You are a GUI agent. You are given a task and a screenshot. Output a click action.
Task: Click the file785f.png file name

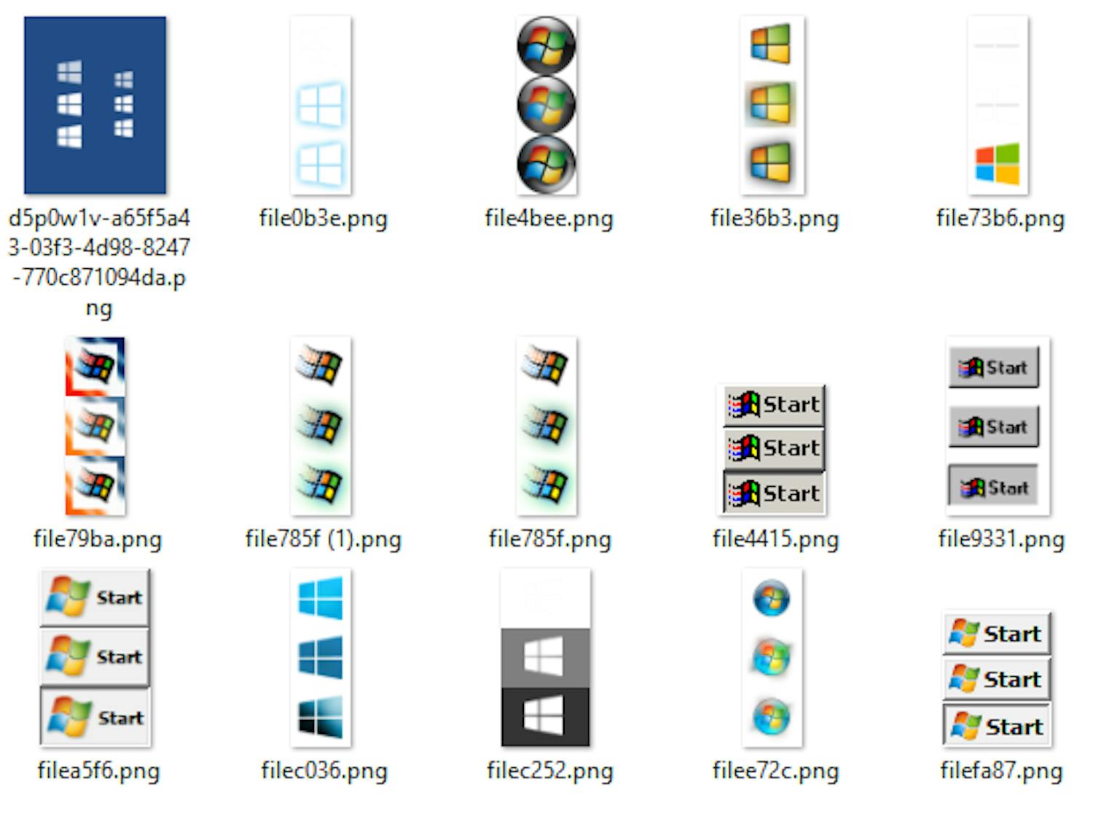[550, 539]
